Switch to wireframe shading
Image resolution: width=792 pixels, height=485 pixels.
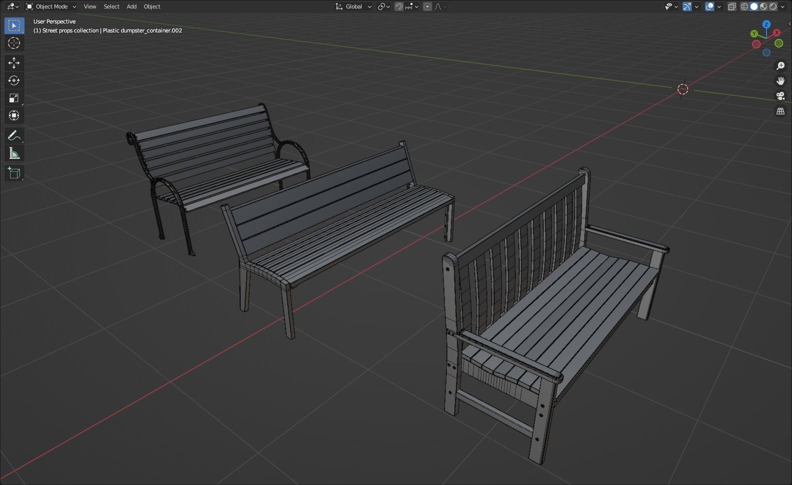pos(745,6)
